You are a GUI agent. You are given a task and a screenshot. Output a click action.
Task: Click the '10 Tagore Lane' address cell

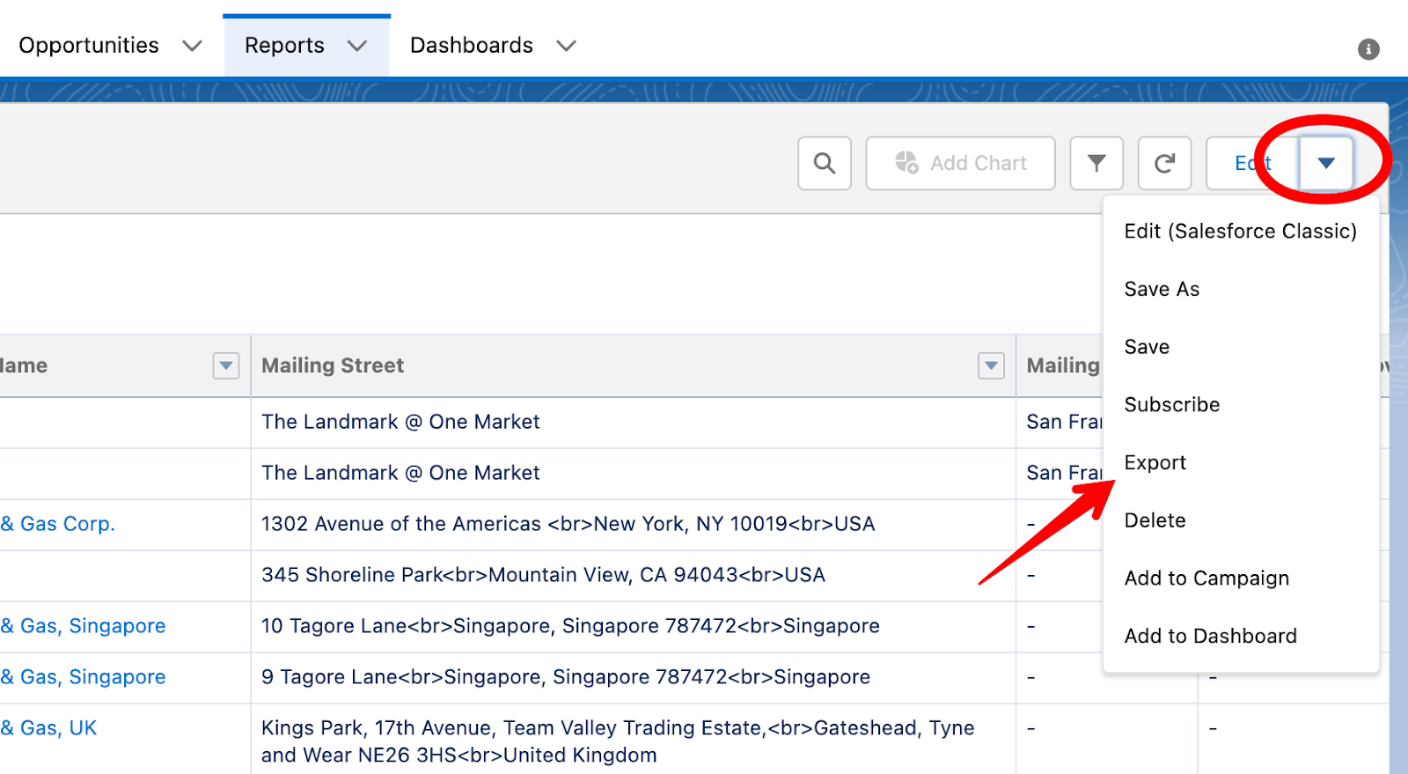(x=634, y=627)
